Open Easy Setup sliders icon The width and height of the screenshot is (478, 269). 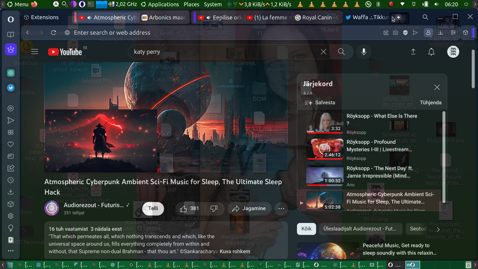tap(453, 33)
